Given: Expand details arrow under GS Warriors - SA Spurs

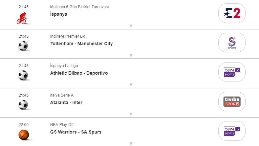Looking at the screenshot, I should (x=131, y=143).
